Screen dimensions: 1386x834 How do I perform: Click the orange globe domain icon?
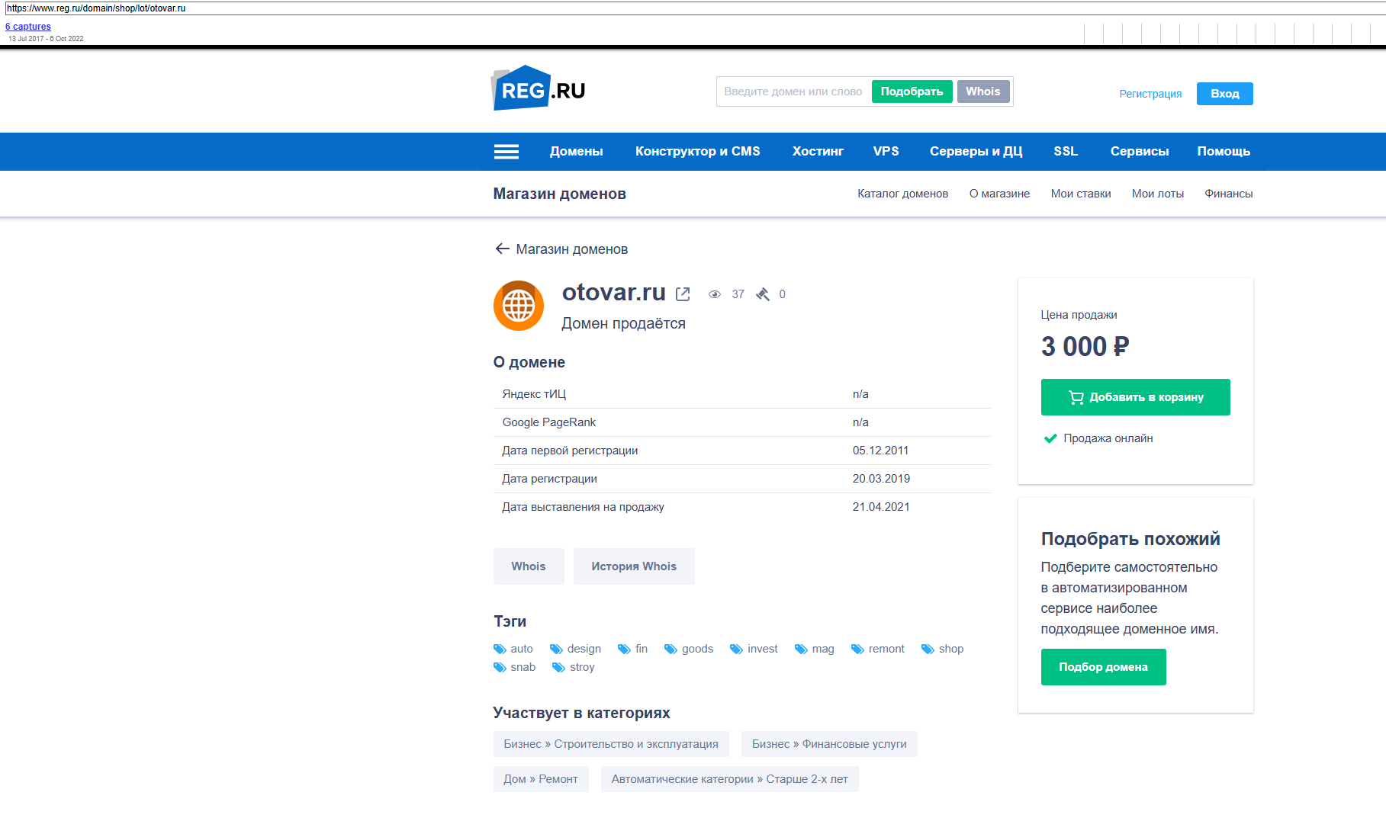519,306
